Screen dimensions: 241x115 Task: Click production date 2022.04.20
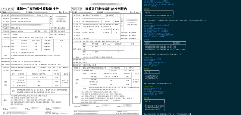[116, 29]
